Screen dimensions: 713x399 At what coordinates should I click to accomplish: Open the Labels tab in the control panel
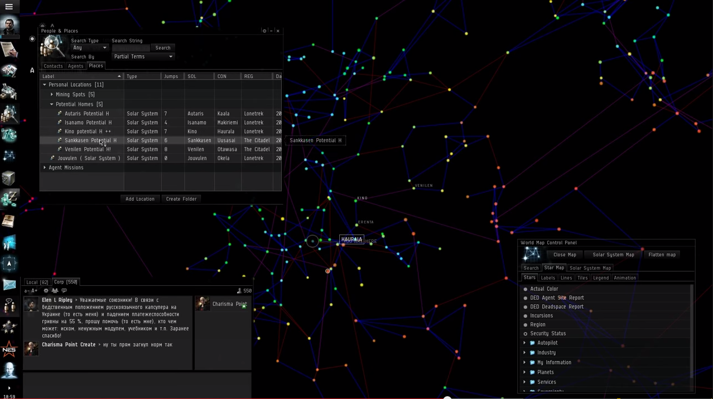coord(548,278)
